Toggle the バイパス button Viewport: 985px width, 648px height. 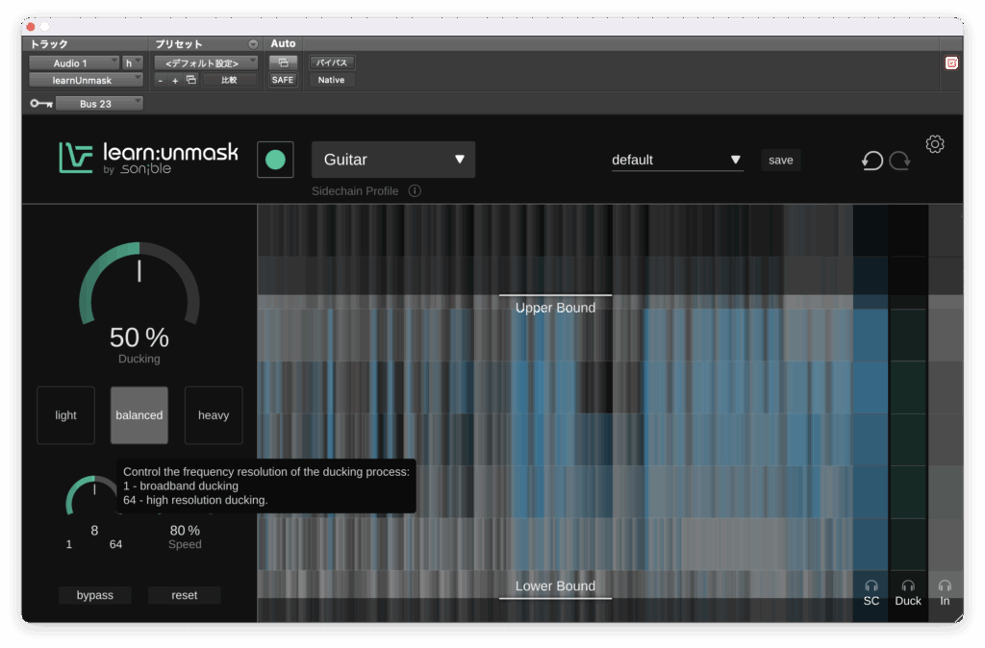[x=332, y=62]
